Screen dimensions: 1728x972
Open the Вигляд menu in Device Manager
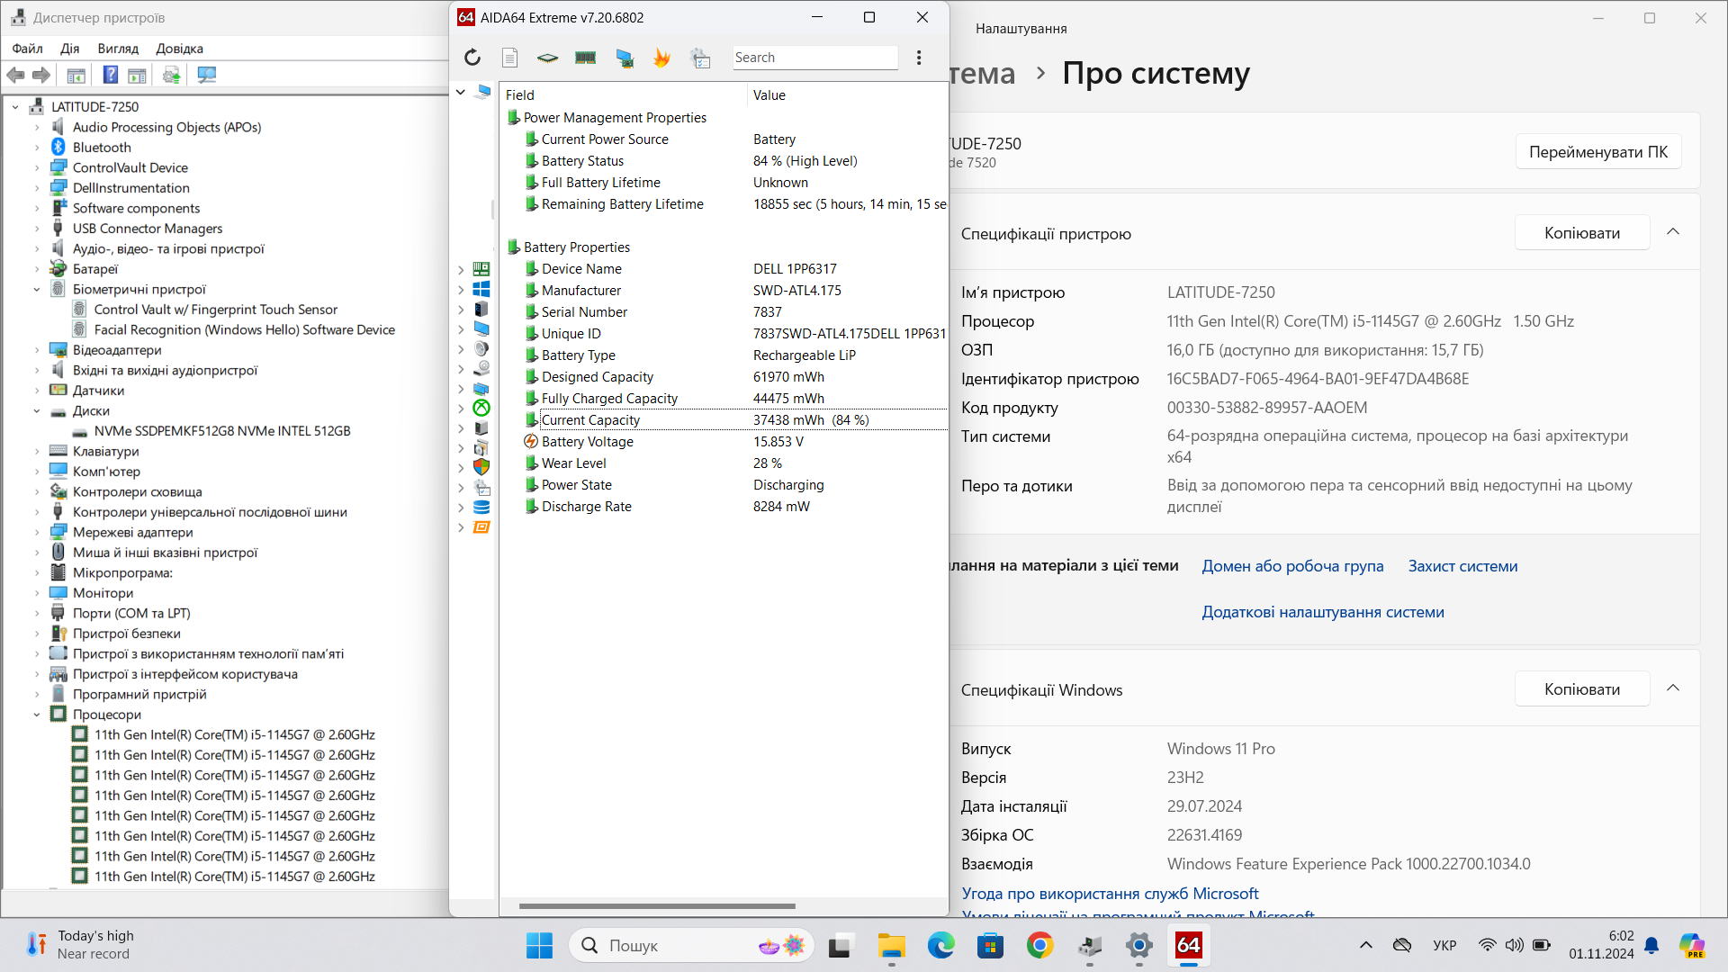coord(118,49)
